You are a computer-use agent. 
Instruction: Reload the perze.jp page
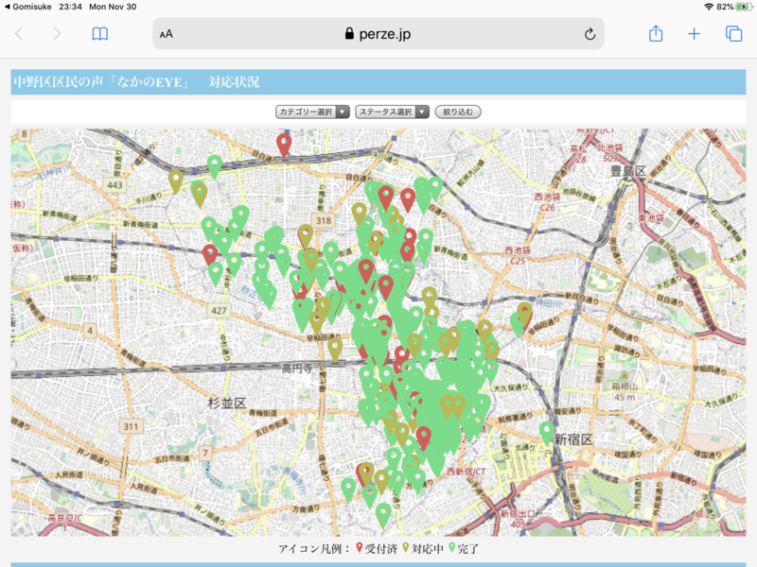[590, 34]
